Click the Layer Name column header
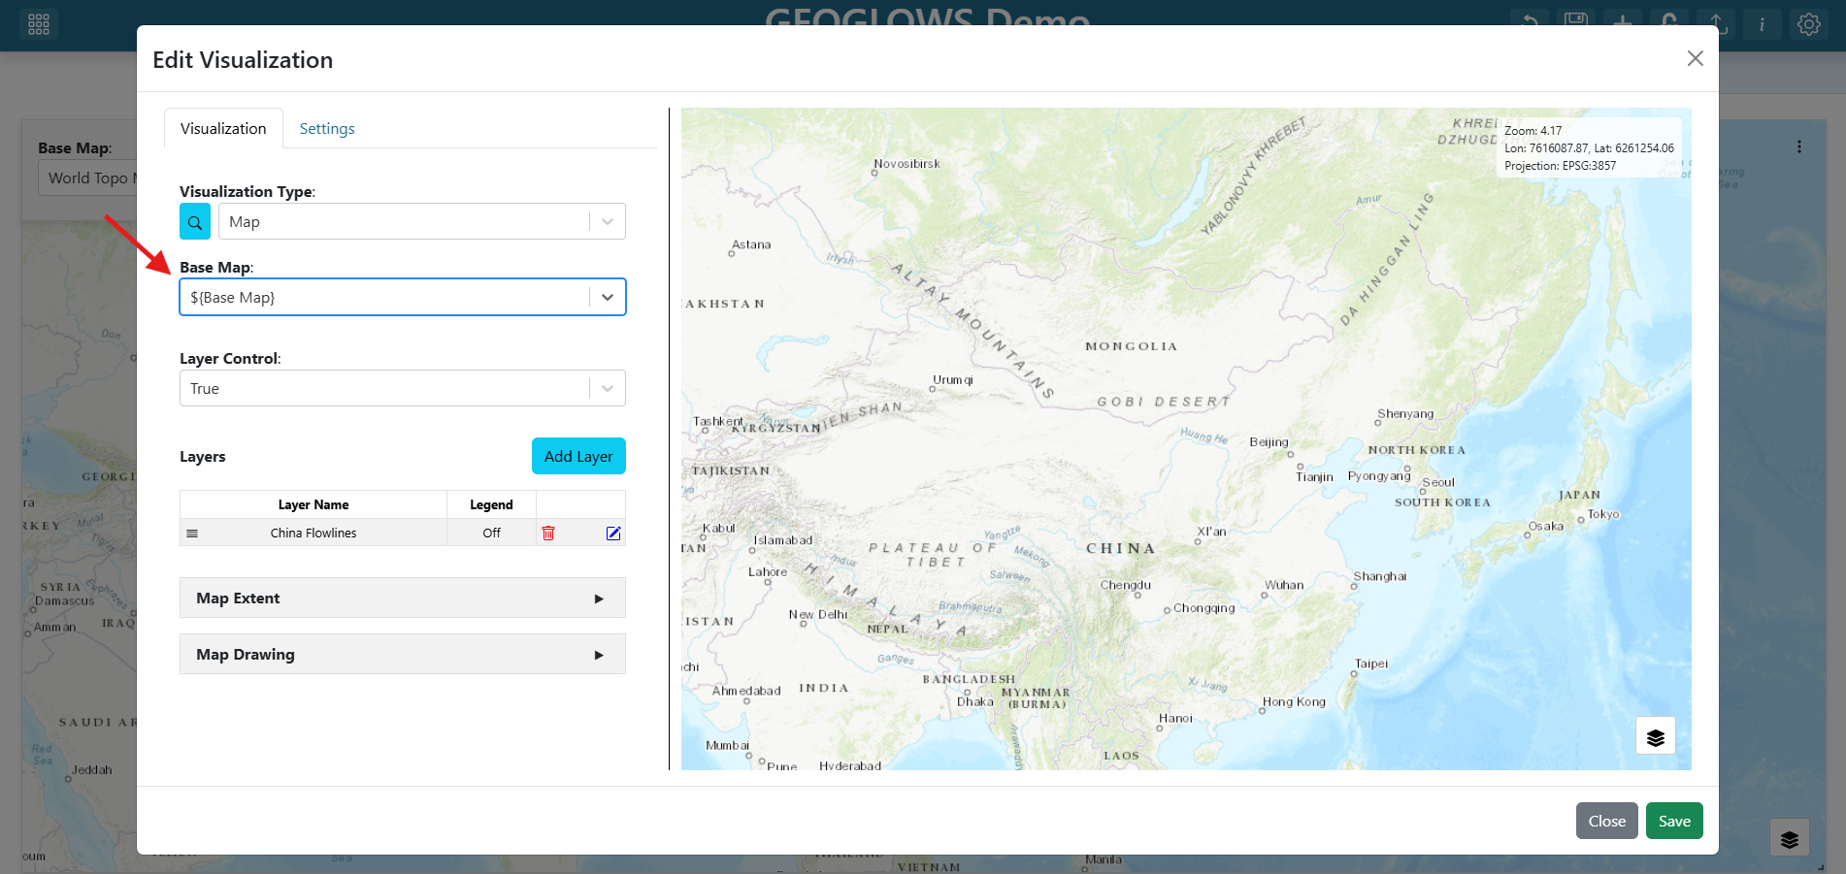The image size is (1846, 874). 313,505
